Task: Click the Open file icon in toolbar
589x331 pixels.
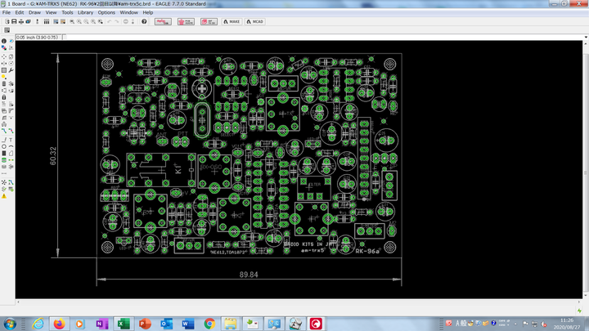Action: [x=6, y=21]
